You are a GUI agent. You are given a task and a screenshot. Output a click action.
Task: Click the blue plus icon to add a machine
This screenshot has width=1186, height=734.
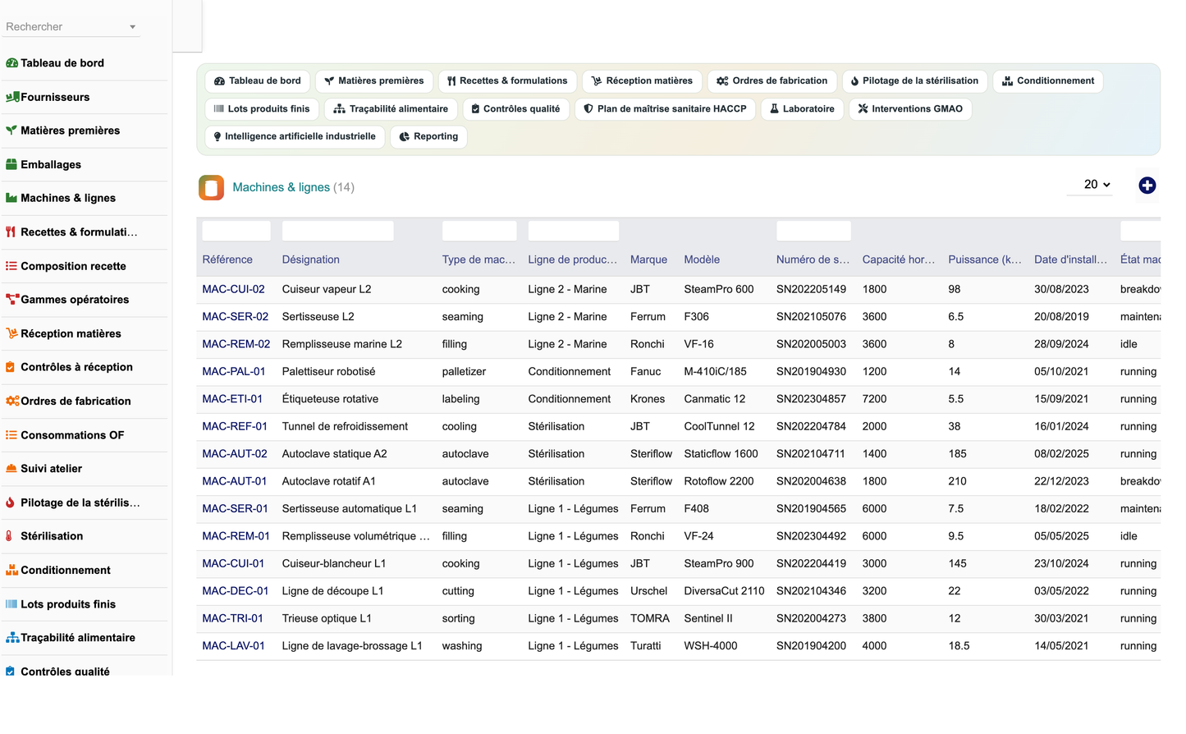[x=1147, y=186]
